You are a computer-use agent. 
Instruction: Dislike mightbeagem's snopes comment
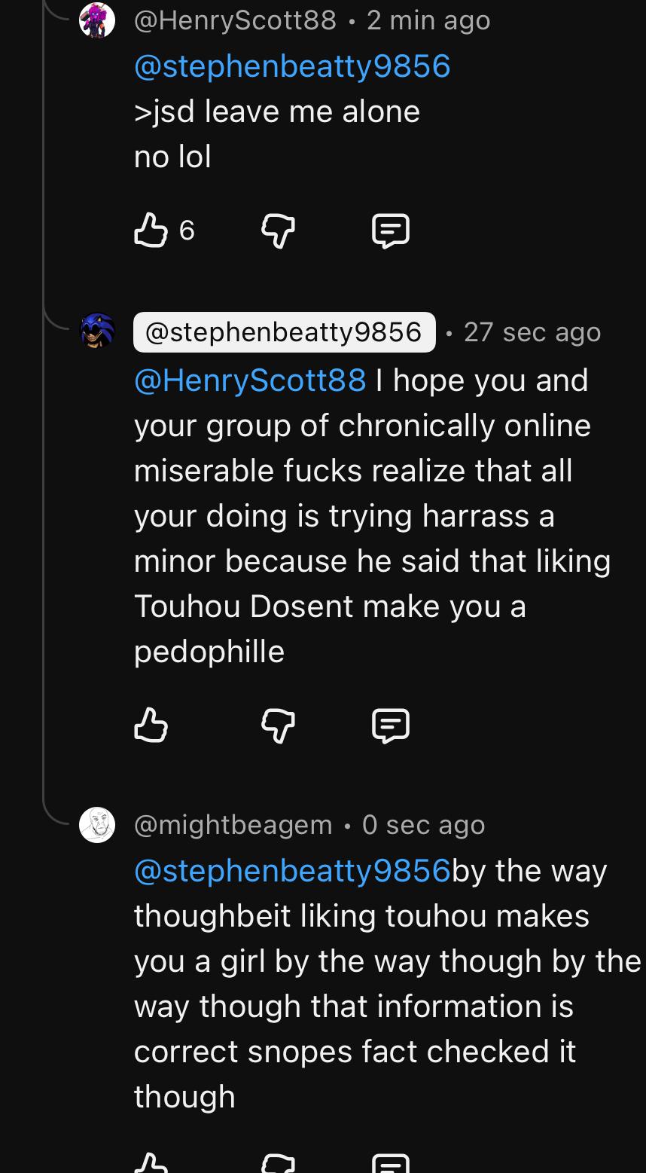[x=278, y=1165]
